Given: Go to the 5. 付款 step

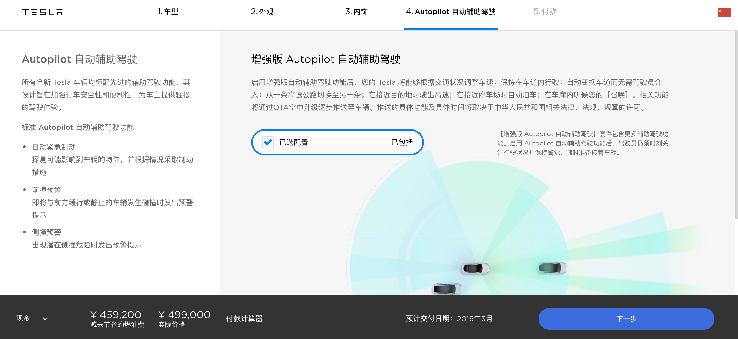Looking at the screenshot, I should (x=545, y=12).
